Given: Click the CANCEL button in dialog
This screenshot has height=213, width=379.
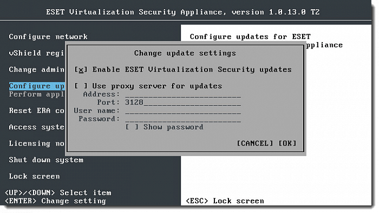Looking at the screenshot, I should point(255,143).
